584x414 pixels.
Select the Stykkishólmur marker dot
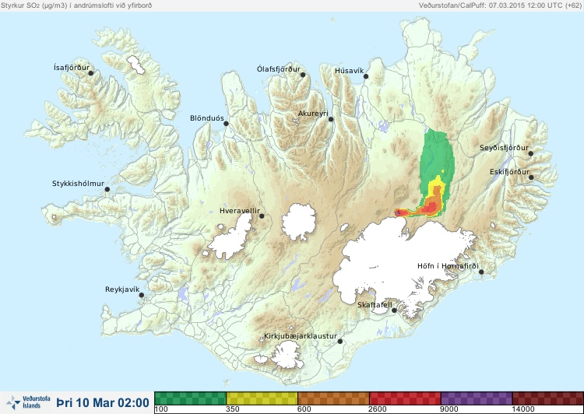click(107, 190)
